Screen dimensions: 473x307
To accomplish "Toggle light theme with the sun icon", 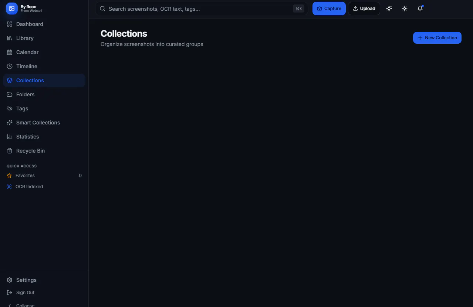I will [405, 9].
